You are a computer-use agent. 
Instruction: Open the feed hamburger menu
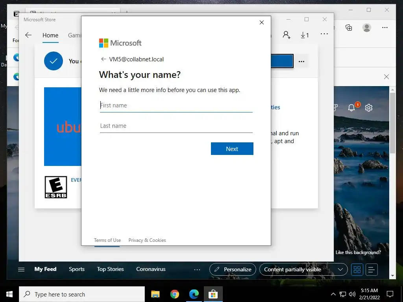coord(21,269)
